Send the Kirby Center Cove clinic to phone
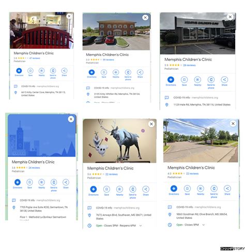Screen dimensions: 245x252 click(53, 71)
